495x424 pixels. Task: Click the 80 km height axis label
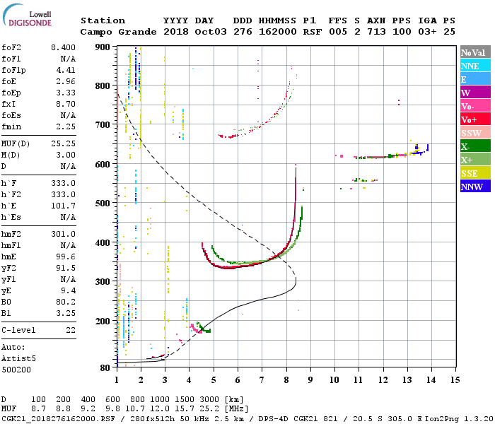(105, 368)
